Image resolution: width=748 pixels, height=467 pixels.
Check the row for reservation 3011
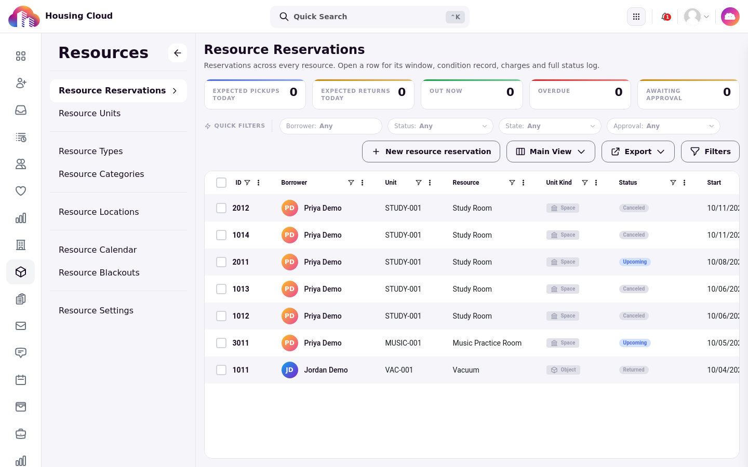pyautogui.click(x=221, y=343)
